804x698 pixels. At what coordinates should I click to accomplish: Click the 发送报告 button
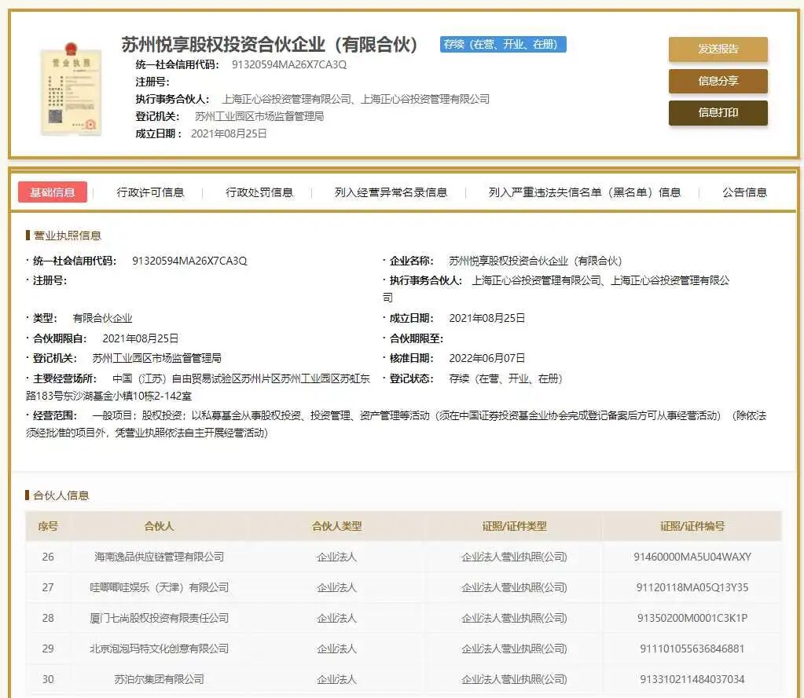click(x=717, y=49)
